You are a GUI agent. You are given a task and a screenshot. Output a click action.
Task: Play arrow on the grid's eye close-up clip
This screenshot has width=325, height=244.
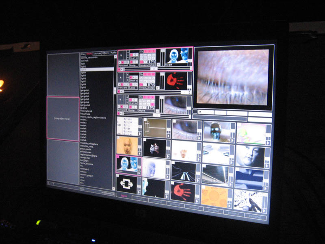coord(199,138)
